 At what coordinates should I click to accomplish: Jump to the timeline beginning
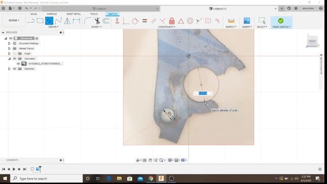4,169
